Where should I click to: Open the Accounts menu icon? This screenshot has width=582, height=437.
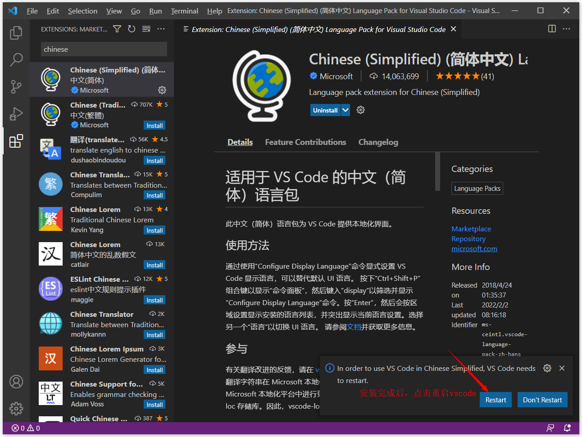[16, 382]
